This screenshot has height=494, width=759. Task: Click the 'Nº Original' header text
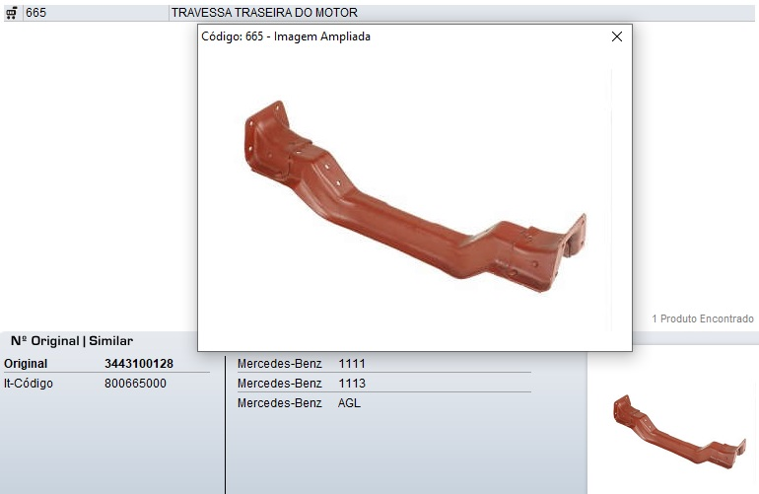click(44, 341)
